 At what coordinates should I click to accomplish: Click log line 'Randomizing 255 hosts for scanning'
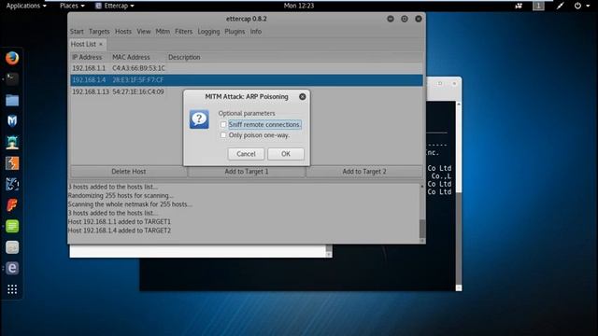click(x=121, y=195)
